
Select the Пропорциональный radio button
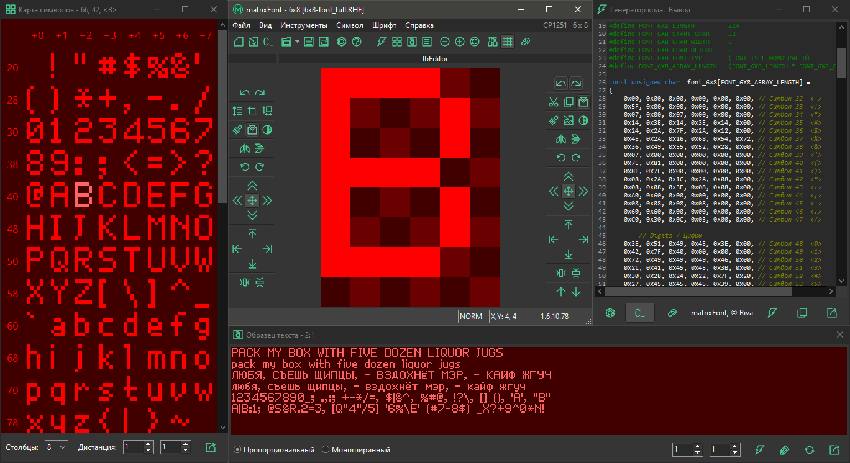click(x=237, y=450)
